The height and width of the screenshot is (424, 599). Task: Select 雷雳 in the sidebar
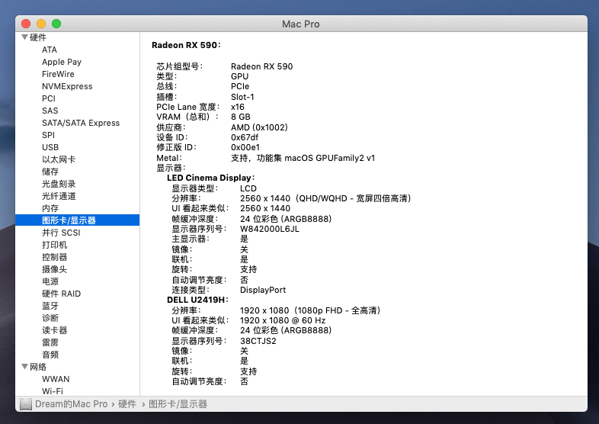point(50,342)
